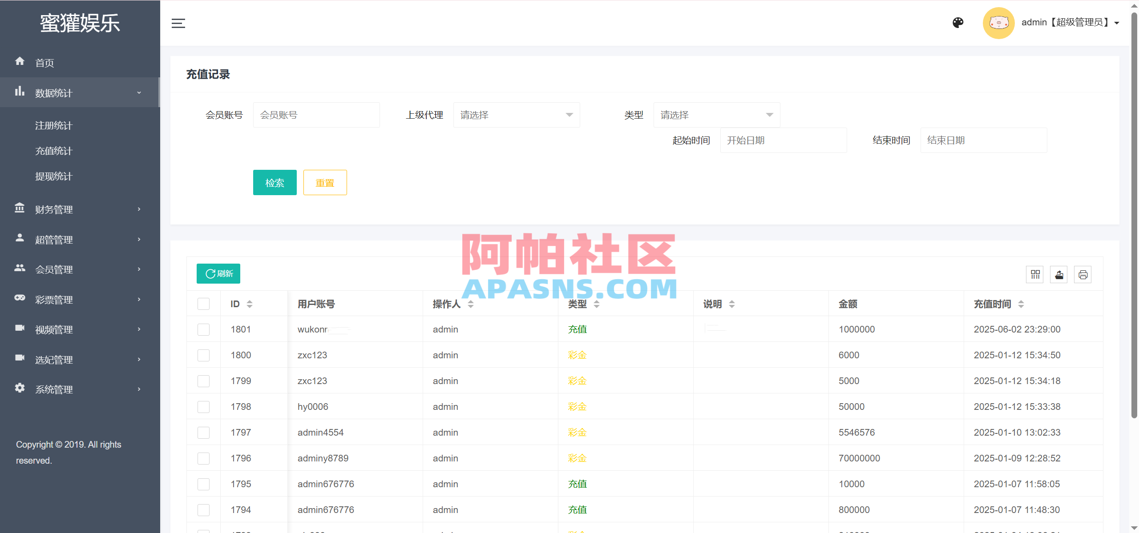Click the export data icon above the table
Screen dimensions: 1139x533
(1059, 274)
